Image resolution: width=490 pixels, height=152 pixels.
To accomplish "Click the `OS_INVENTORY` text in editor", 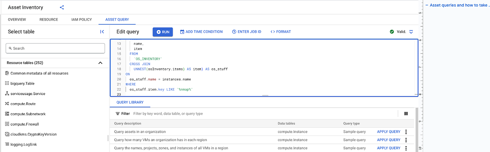I will (148, 59).
